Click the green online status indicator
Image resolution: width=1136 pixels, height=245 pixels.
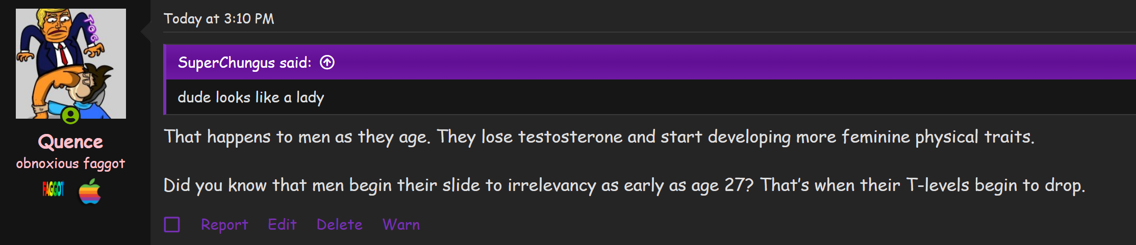coord(70,116)
